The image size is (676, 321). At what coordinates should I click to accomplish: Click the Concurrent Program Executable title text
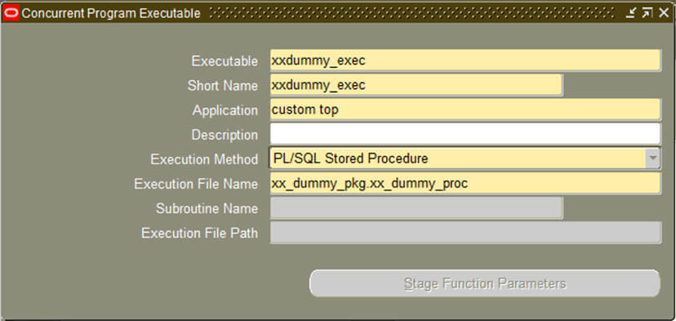point(111,14)
